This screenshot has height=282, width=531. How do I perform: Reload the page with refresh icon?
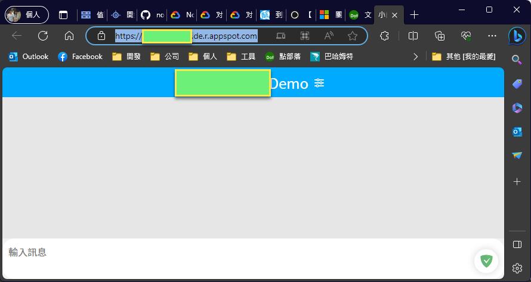pos(43,36)
